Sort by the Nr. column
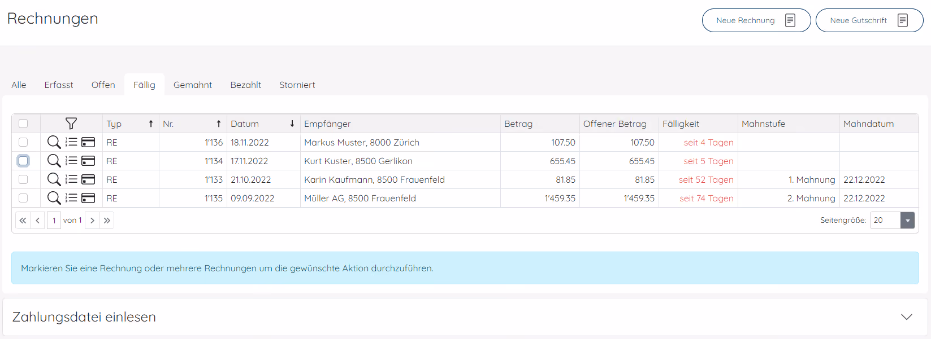931x339 pixels. pyautogui.click(x=193, y=124)
